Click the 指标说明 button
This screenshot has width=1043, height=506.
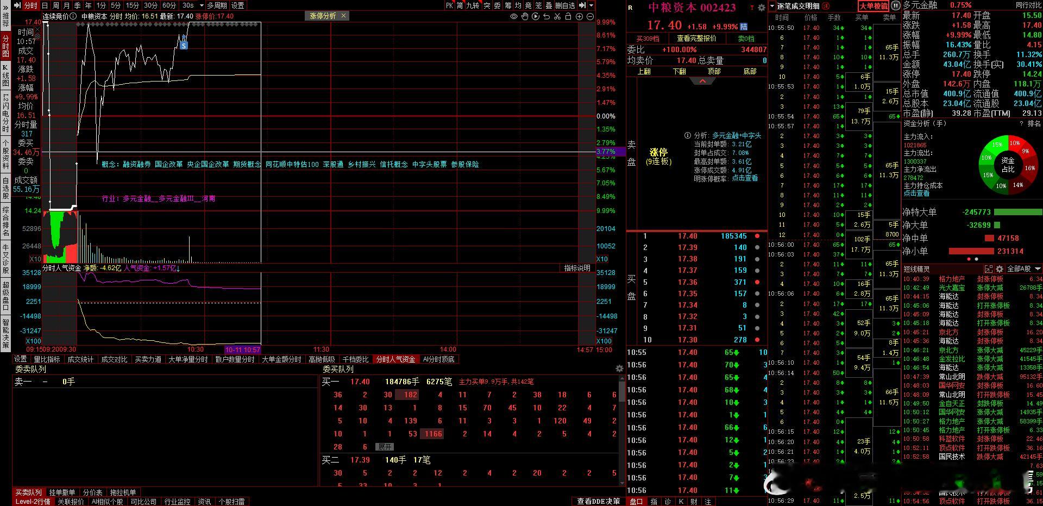click(577, 268)
